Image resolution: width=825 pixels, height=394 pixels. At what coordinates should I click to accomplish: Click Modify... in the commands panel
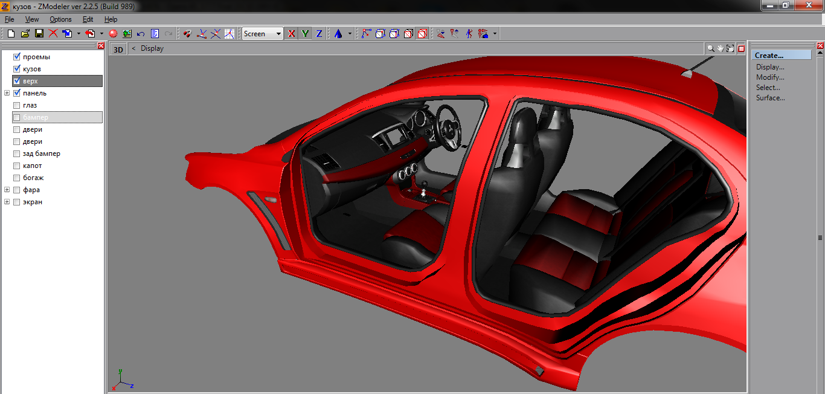770,77
